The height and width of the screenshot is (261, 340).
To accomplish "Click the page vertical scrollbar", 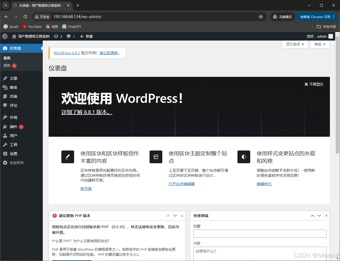I will [337, 95].
